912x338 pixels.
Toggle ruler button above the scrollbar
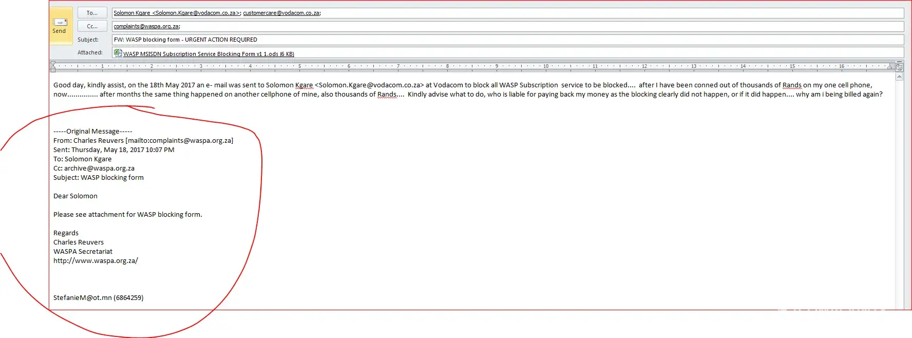click(x=899, y=67)
